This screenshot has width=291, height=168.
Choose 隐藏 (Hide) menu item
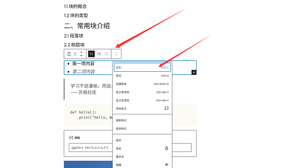pyautogui.click(x=143, y=165)
